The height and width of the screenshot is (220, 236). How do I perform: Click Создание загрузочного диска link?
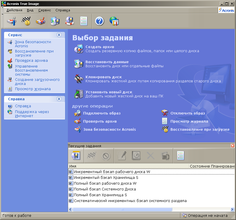coord(37,81)
